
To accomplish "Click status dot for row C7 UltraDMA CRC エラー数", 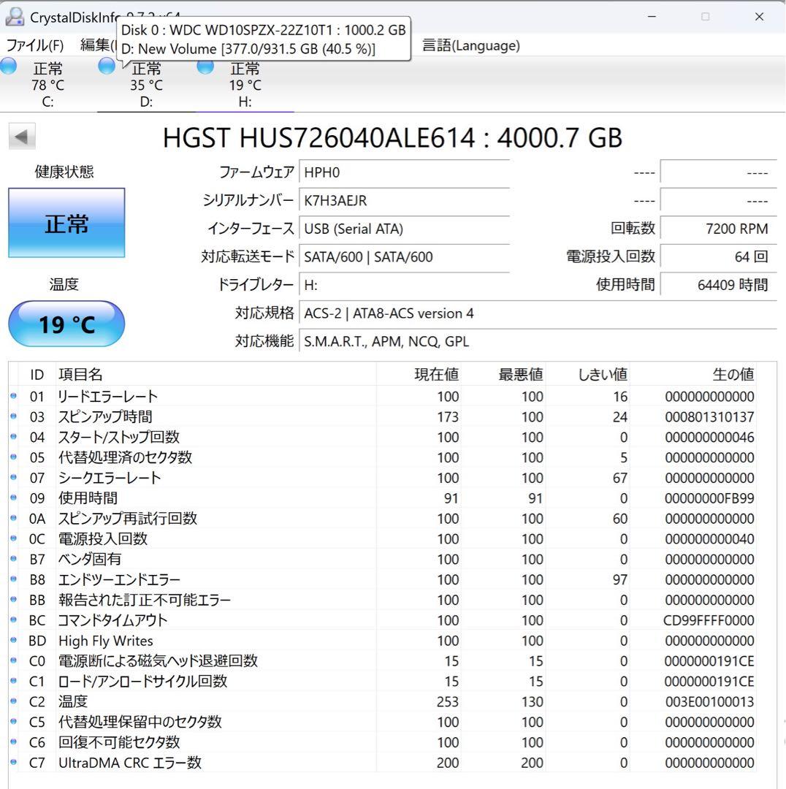I will pos(14,762).
